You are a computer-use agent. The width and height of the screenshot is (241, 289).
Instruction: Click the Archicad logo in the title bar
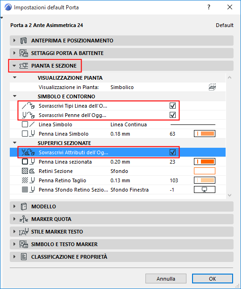[x=8, y=7]
